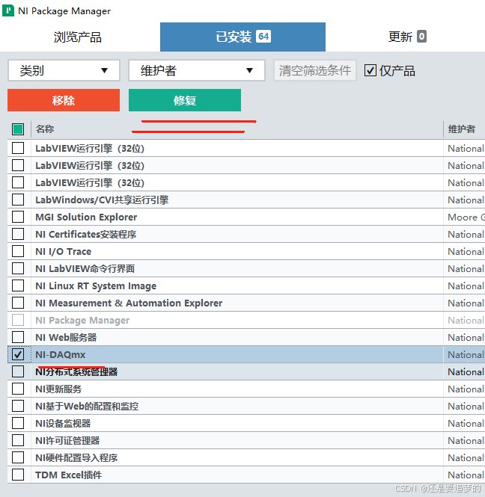Screen dimensions: 485x497
Task: Open the 已安装 tab
Action: [x=242, y=37]
